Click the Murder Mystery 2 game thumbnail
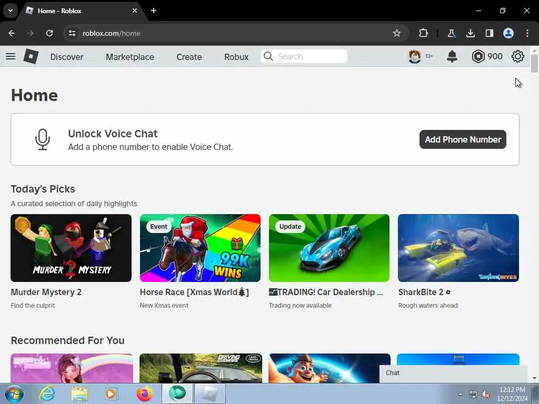The image size is (539, 404). coord(71,248)
